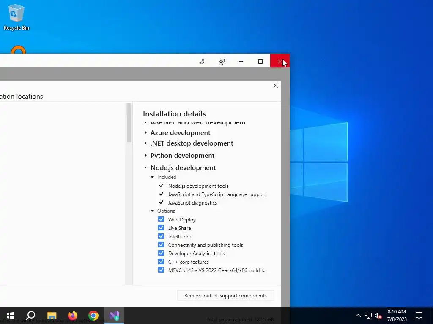This screenshot has width=433, height=324.
Task: Uncheck Connectivity and publishing tools
Action: click(161, 245)
